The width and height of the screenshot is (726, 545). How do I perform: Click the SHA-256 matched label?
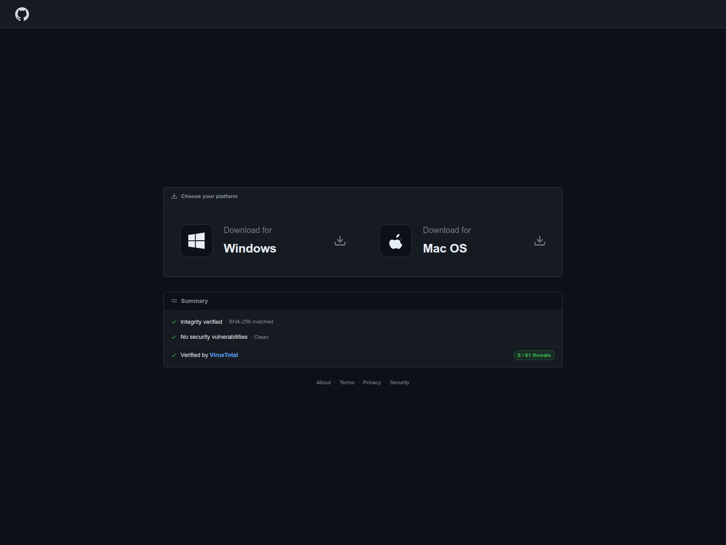tap(251, 322)
